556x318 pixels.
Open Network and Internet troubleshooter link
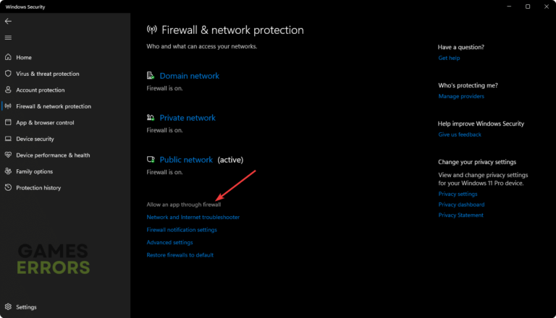193,217
